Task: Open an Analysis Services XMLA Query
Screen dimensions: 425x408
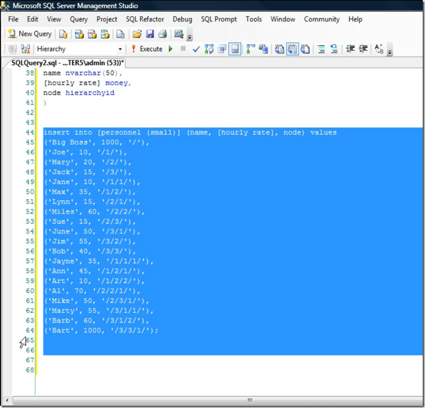Action: click(105, 34)
